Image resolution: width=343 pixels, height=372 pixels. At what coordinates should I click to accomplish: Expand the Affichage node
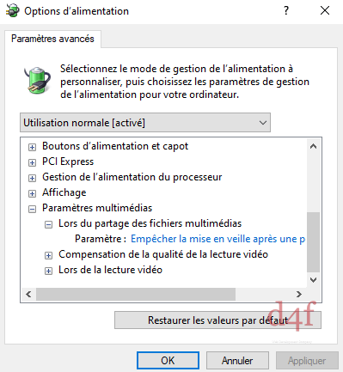coord(32,193)
